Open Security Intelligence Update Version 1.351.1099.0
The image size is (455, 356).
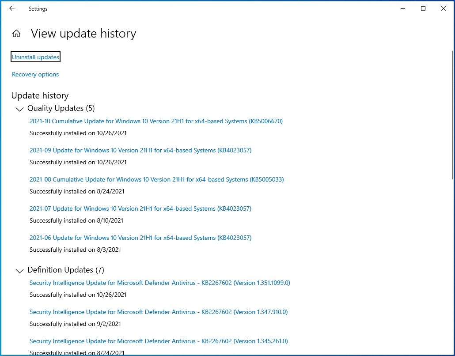[159, 283]
